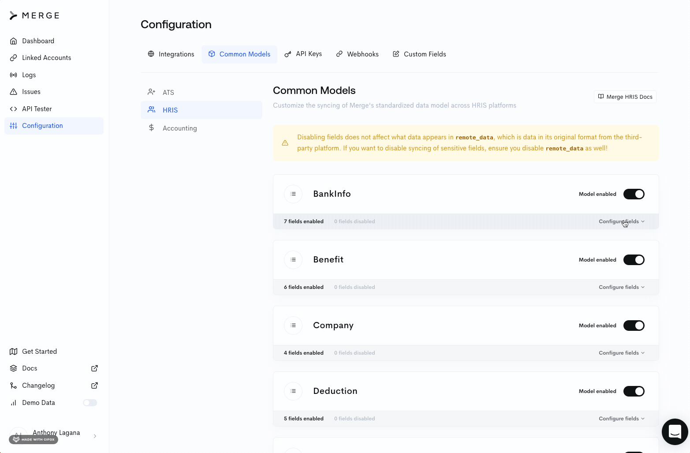Select the Accounting category
The height and width of the screenshot is (453, 690).
(x=179, y=128)
